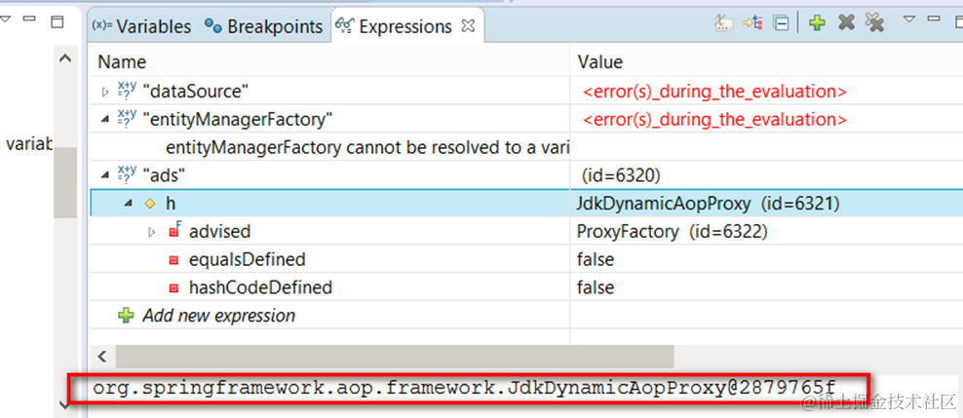Select the hashCodeDefined field row

coord(528,287)
